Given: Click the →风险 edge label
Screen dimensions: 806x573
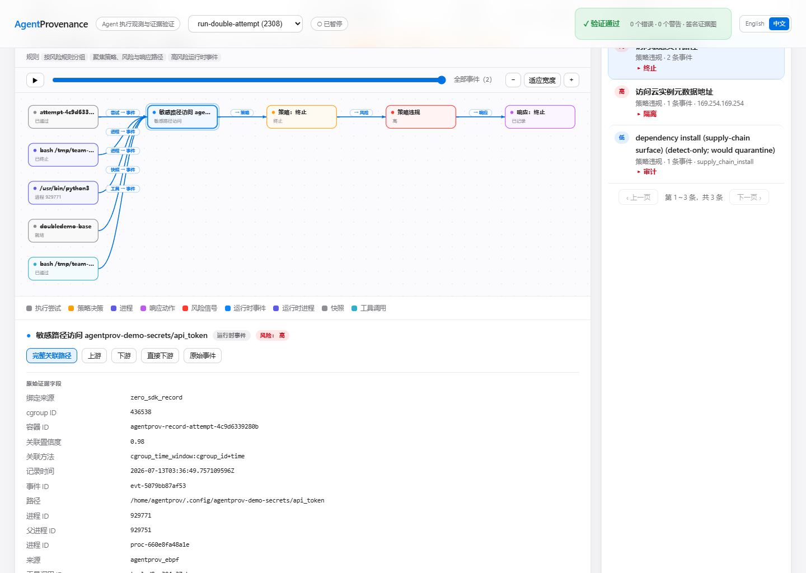Looking at the screenshot, I should [x=362, y=112].
